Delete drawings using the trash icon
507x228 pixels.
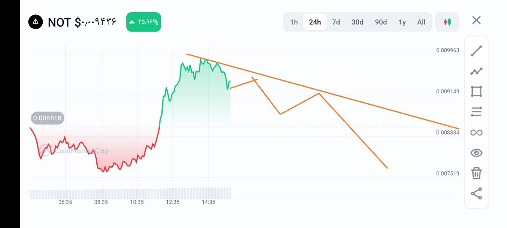(x=476, y=173)
